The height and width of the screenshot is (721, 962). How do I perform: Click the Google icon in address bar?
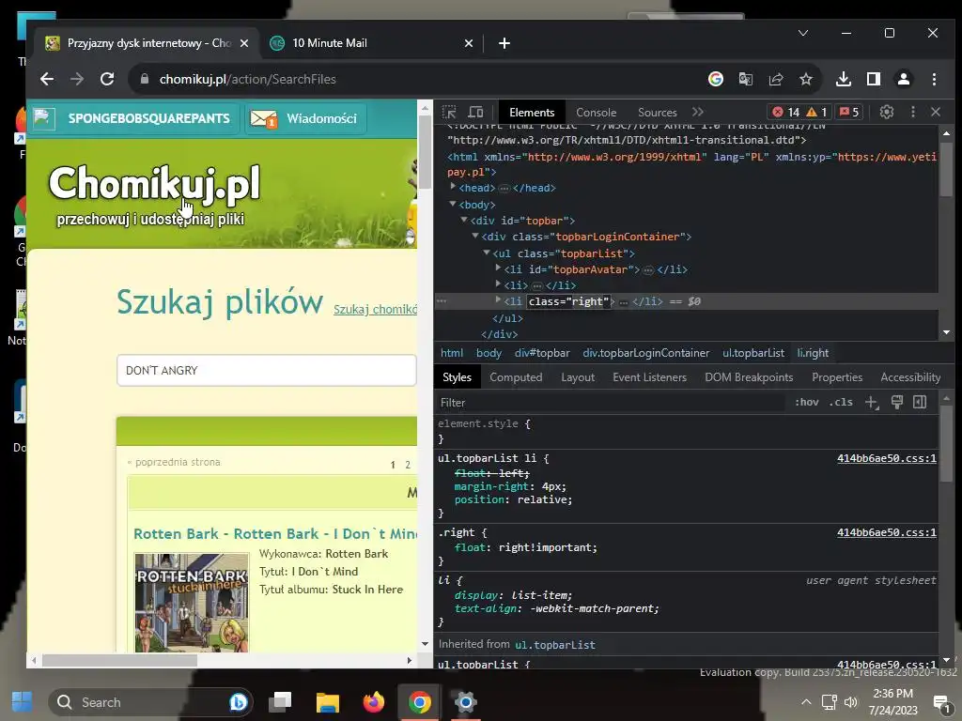click(715, 79)
